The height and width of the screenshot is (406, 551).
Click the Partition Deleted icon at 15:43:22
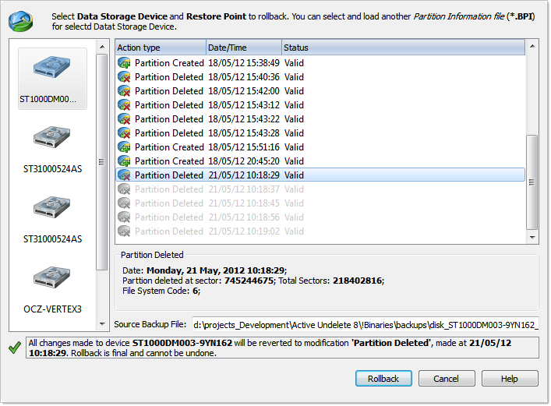(x=124, y=119)
